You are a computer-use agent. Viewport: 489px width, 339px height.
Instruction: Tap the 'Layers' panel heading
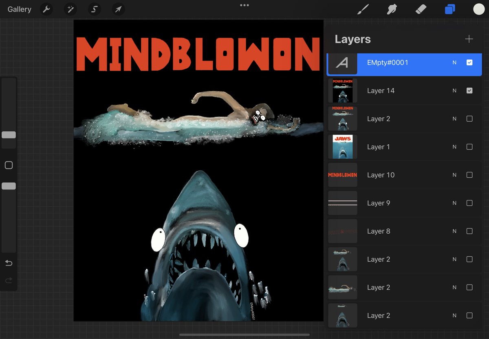click(352, 39)
